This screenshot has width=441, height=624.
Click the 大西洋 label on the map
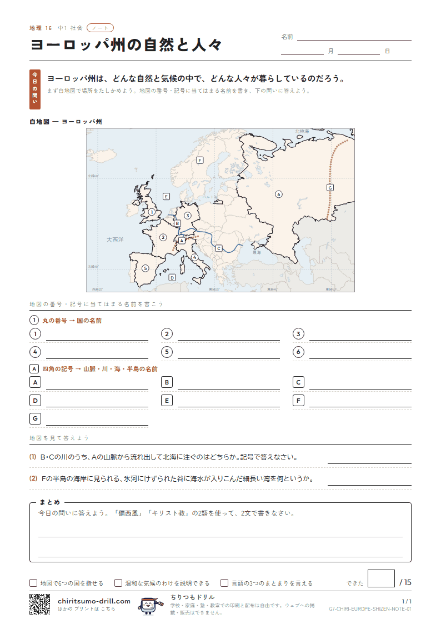tap(115, 239)
